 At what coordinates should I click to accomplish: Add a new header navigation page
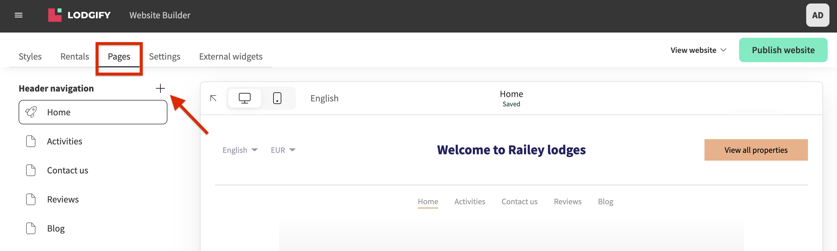point(160,88)
